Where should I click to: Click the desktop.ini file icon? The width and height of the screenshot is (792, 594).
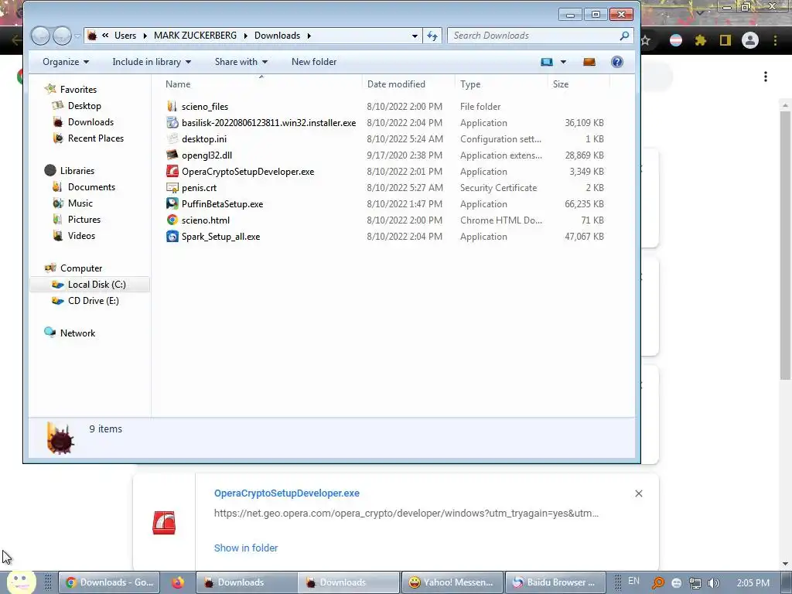[172, 139]
